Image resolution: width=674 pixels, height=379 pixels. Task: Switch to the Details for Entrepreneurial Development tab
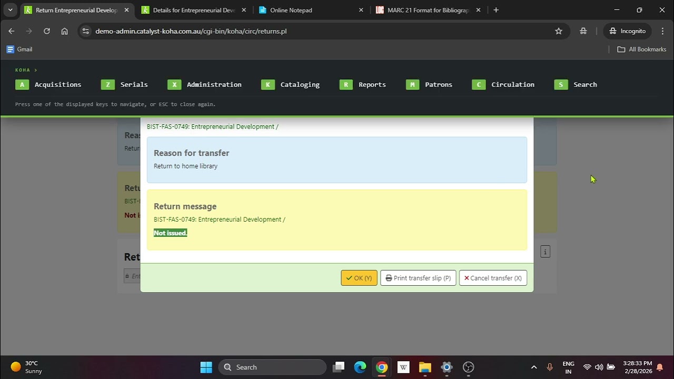[194, 10]
